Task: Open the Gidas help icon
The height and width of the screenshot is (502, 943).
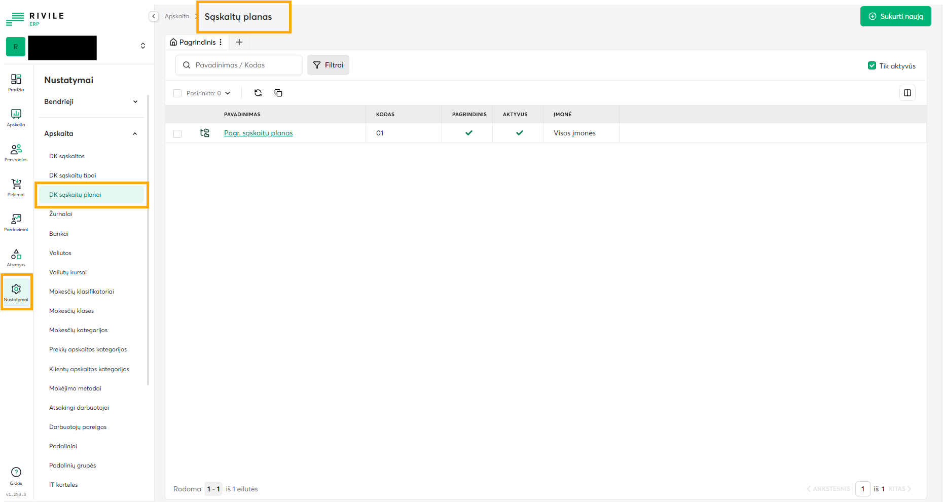Action: point(16,476)
